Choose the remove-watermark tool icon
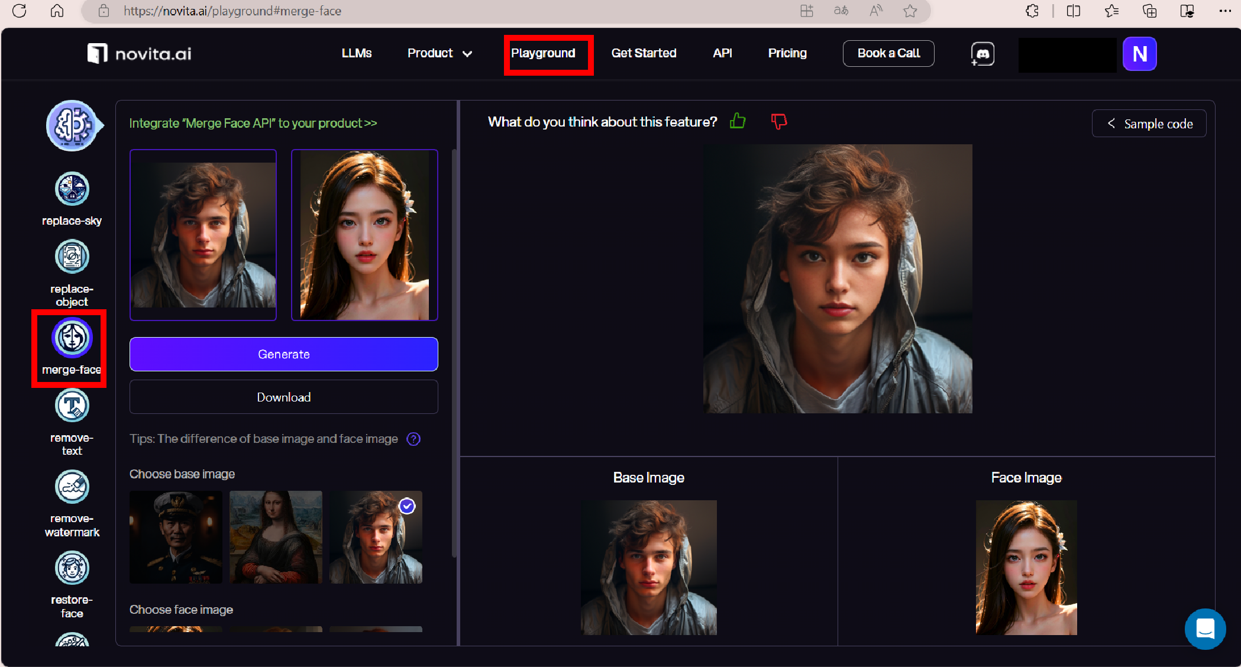Image resolution: width=1241 pixels, height=667 pixels. click(72, 487)
